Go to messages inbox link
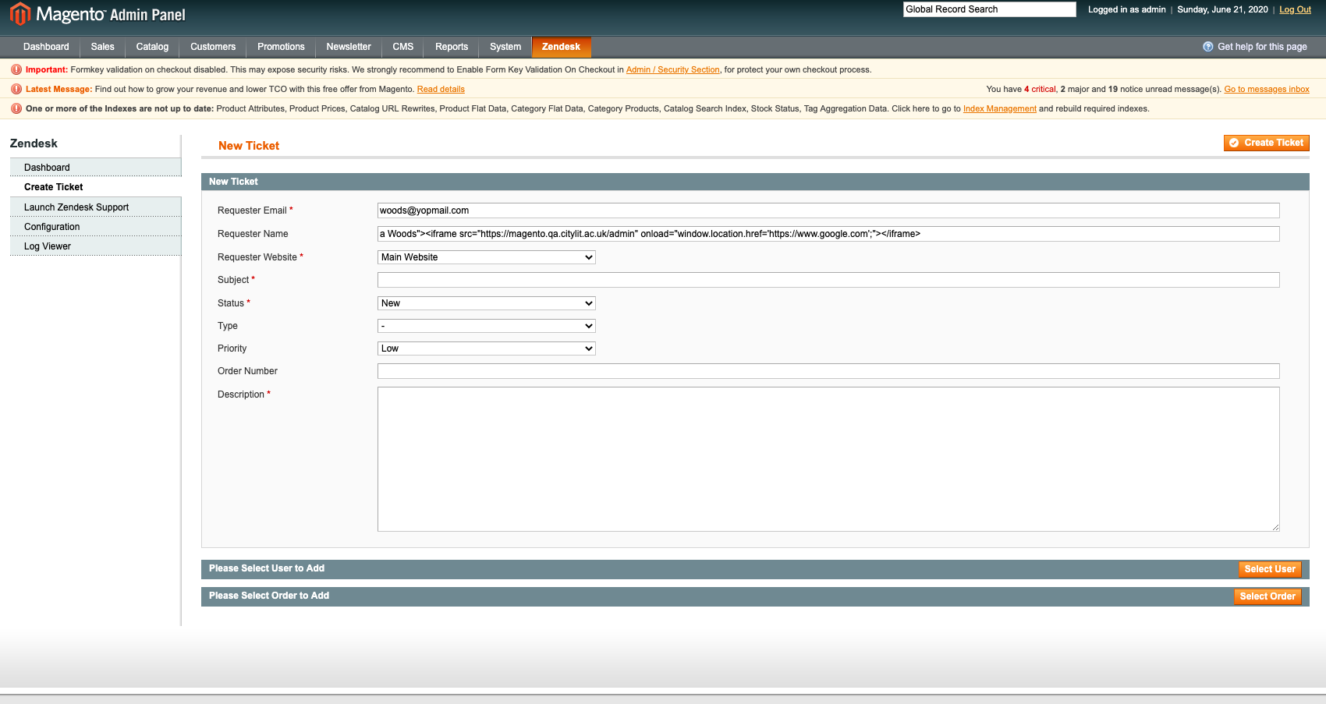The height and width of the screenshot is (704, 1326). click(x=1267, y=89)
